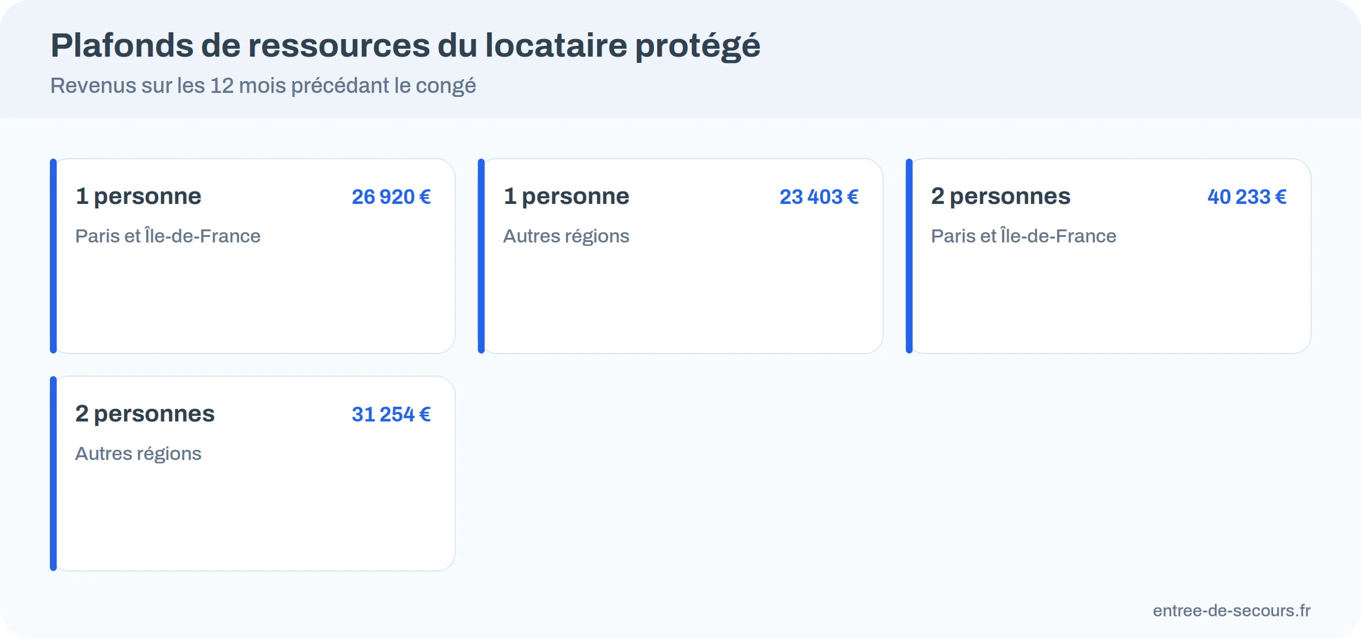Click the amount '23 403 €'
This screenshot has width=1361, height=639.
[819, 197]
